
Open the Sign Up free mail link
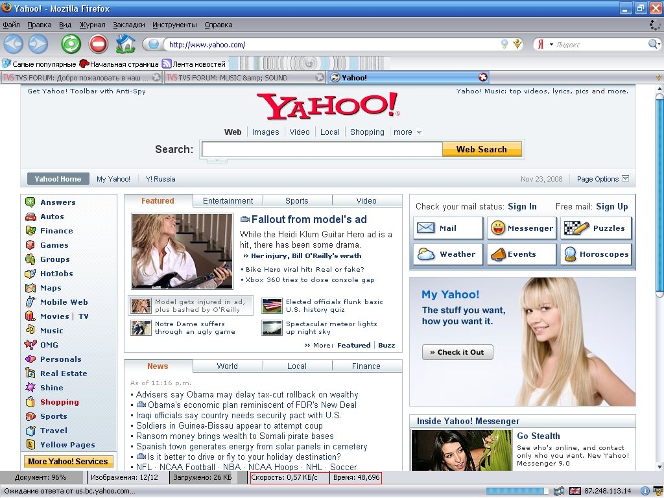[x=611, y=207]
